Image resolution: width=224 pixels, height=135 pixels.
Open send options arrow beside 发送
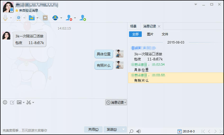tap(124, 129)
